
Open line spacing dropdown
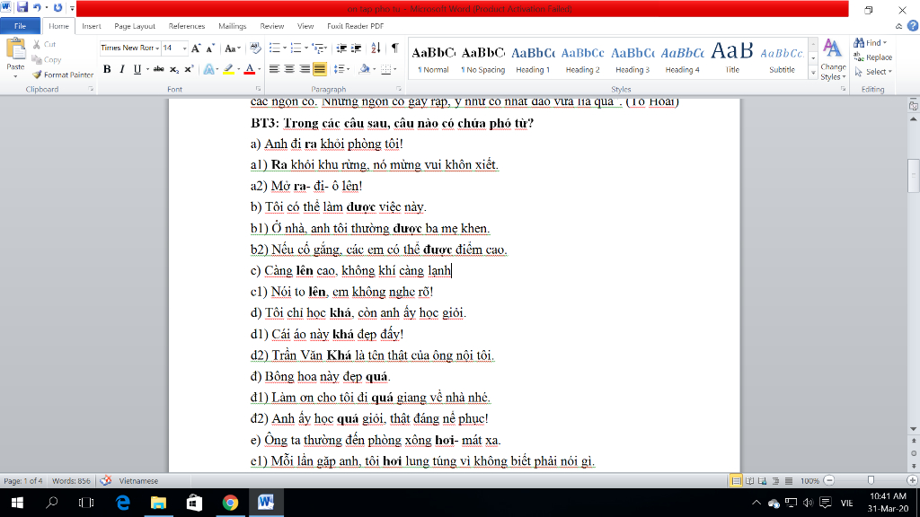pos(341,69)
